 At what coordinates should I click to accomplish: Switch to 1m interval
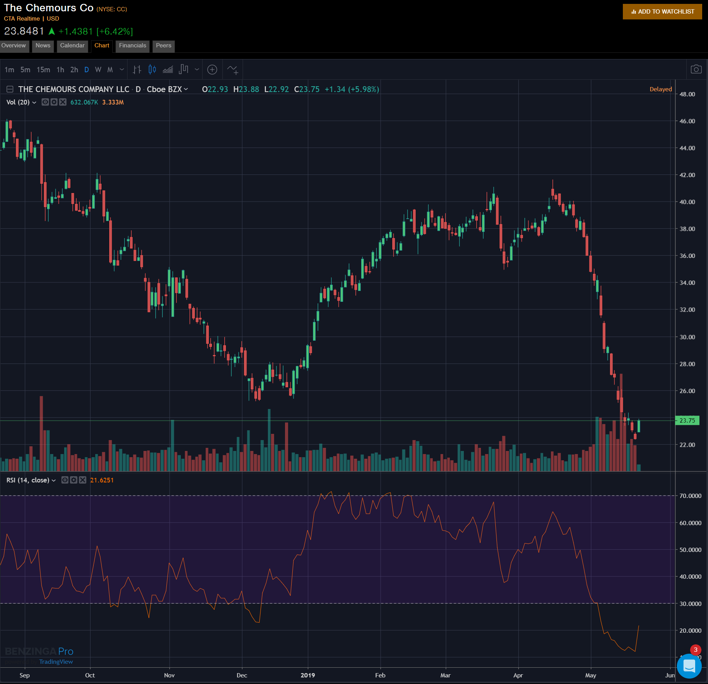pyautogui.click(x=9, y=70)
